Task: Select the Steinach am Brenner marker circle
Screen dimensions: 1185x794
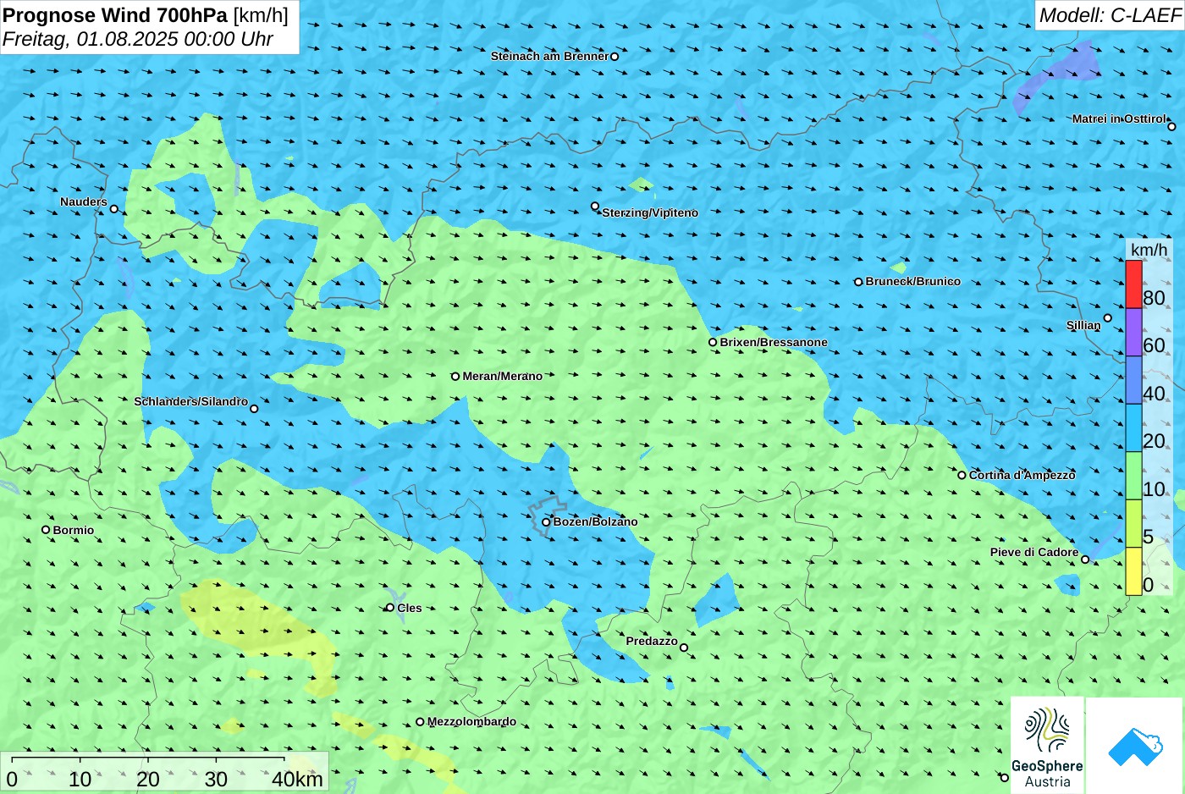Action: (x=615, y=57)
